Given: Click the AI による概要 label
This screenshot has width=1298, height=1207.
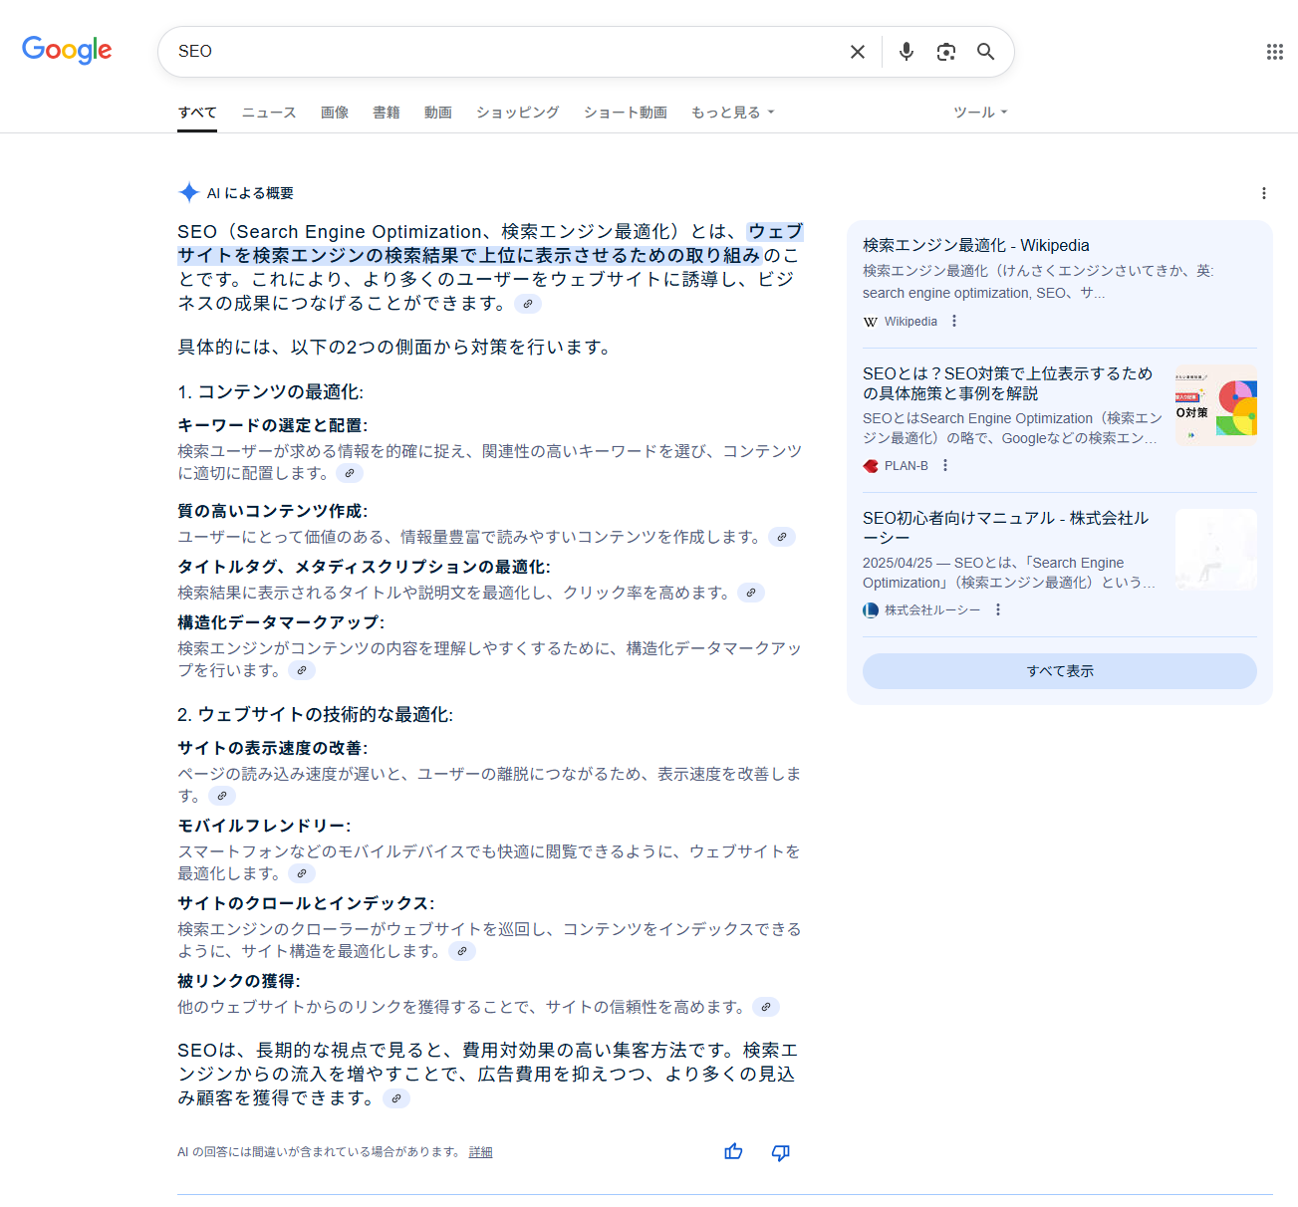Looking at the screenshot, I should tap(250, 193).
